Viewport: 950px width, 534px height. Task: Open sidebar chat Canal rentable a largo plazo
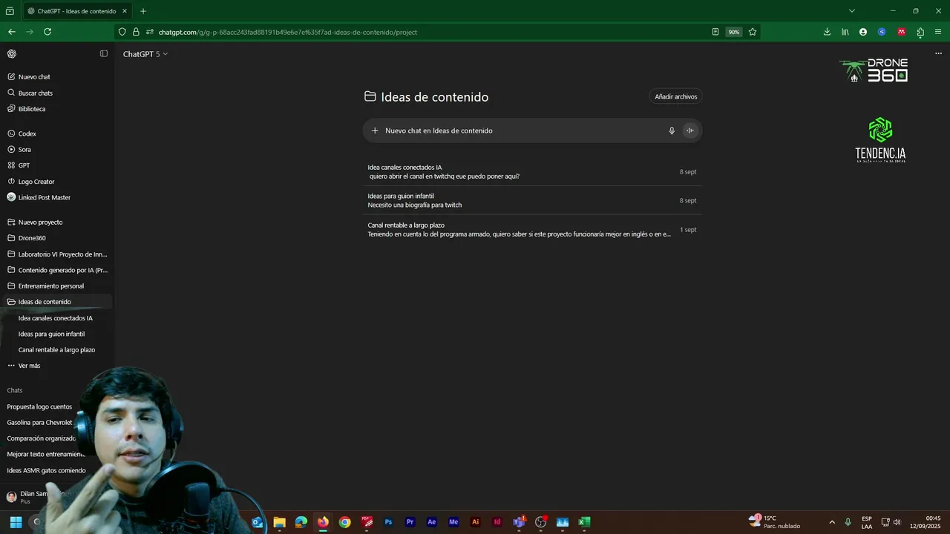[x=58, y=349]
